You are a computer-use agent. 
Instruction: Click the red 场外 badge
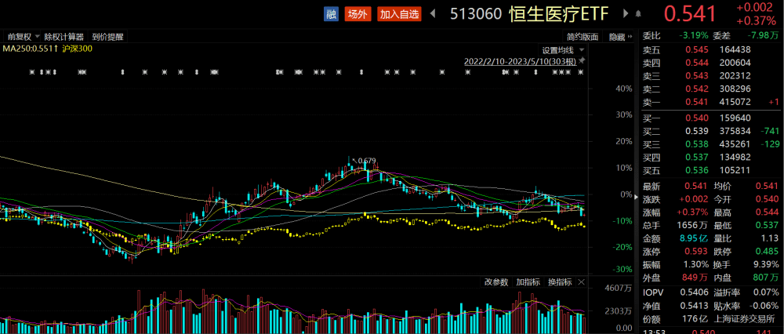[357, 13]
